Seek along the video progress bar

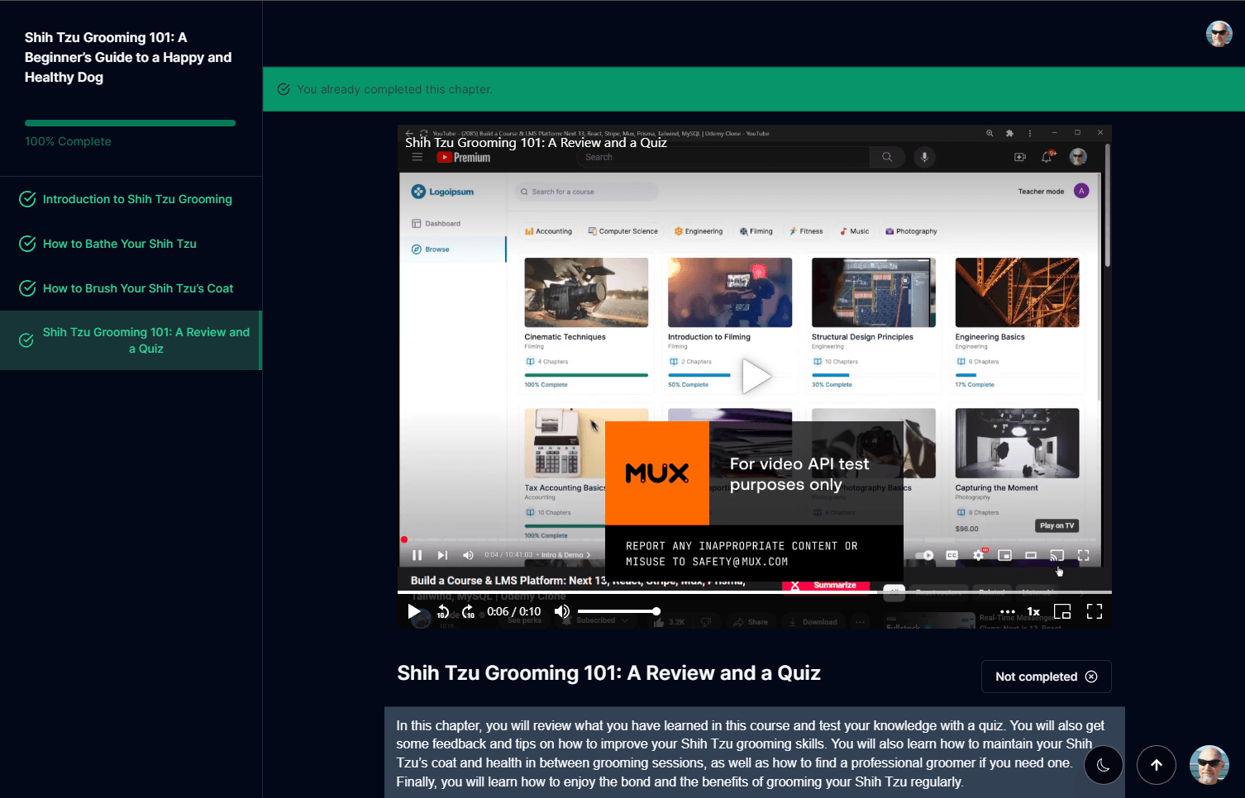tap(754, 592)
